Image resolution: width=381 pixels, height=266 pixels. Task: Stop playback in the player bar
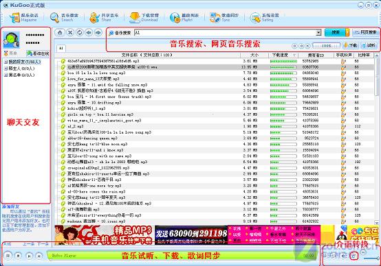tap(18, 255)
